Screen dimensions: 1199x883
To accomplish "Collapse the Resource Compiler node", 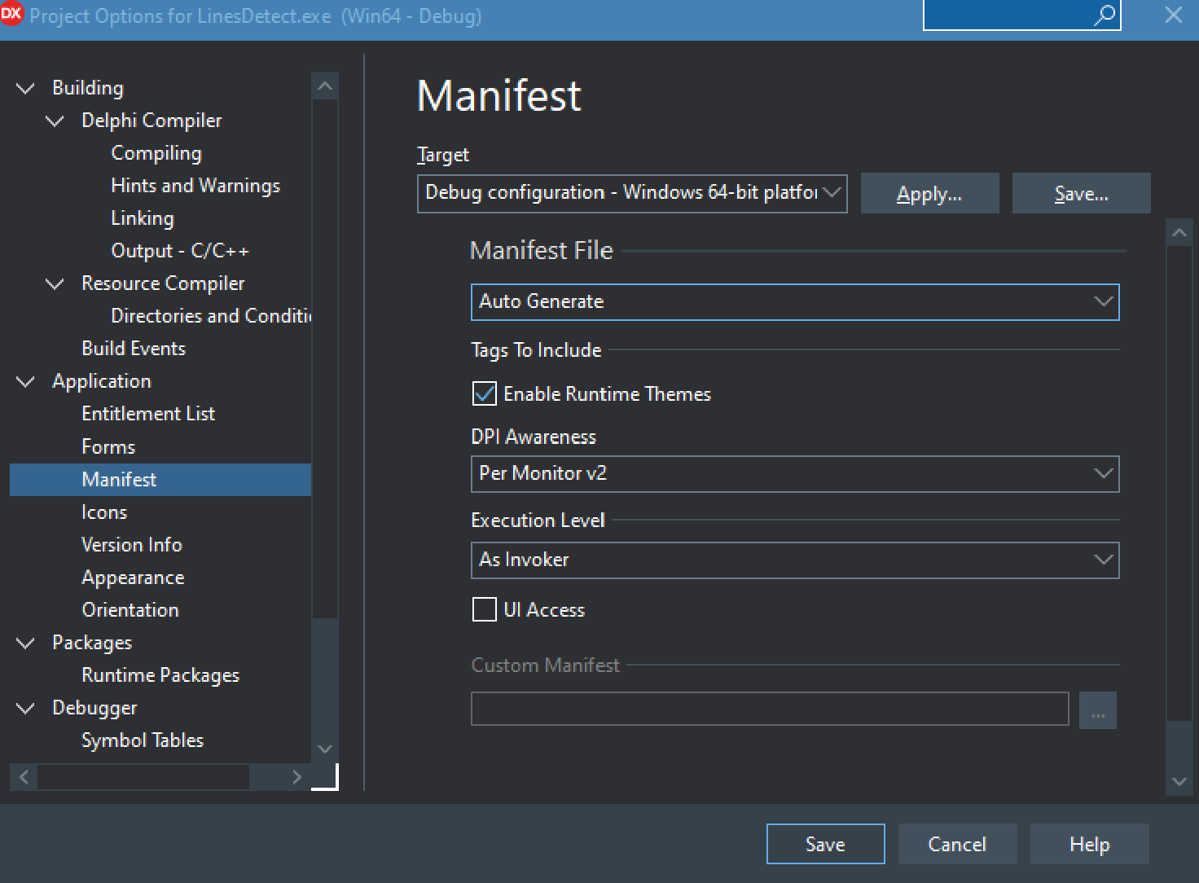I will (55, 283).
